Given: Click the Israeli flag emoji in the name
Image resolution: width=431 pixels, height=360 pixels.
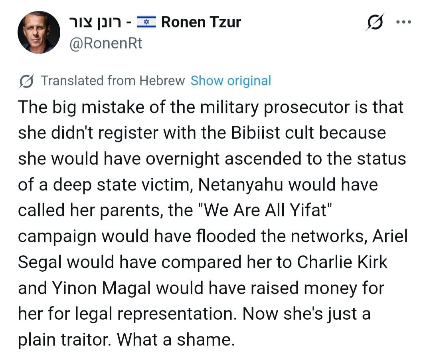Looking at the screenshot, I should point(146,22).
